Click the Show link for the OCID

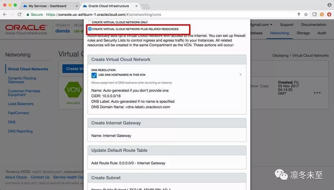pos(254,86)
